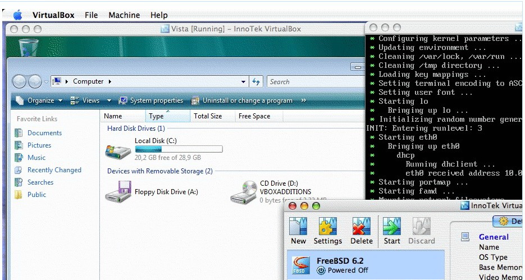Click 'Running dhclient ...' line in console

pos(450,164)
